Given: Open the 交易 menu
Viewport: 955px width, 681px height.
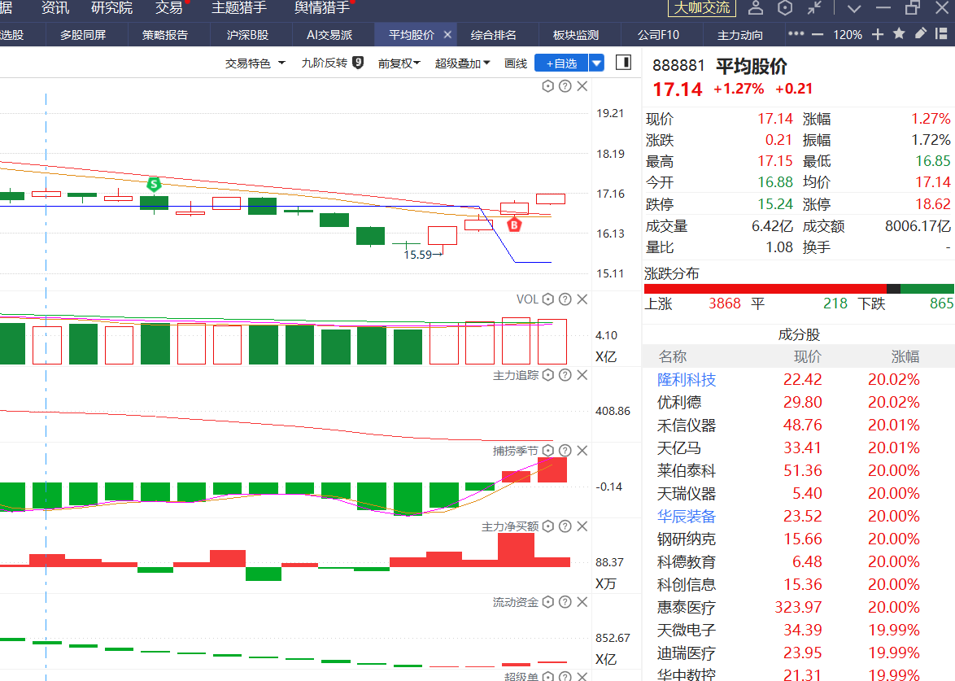Looking at the screenshot, I should pyautogui.click(x=168, y=8).
